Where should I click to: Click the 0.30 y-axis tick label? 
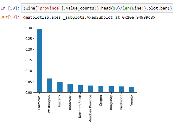point(29,28)
